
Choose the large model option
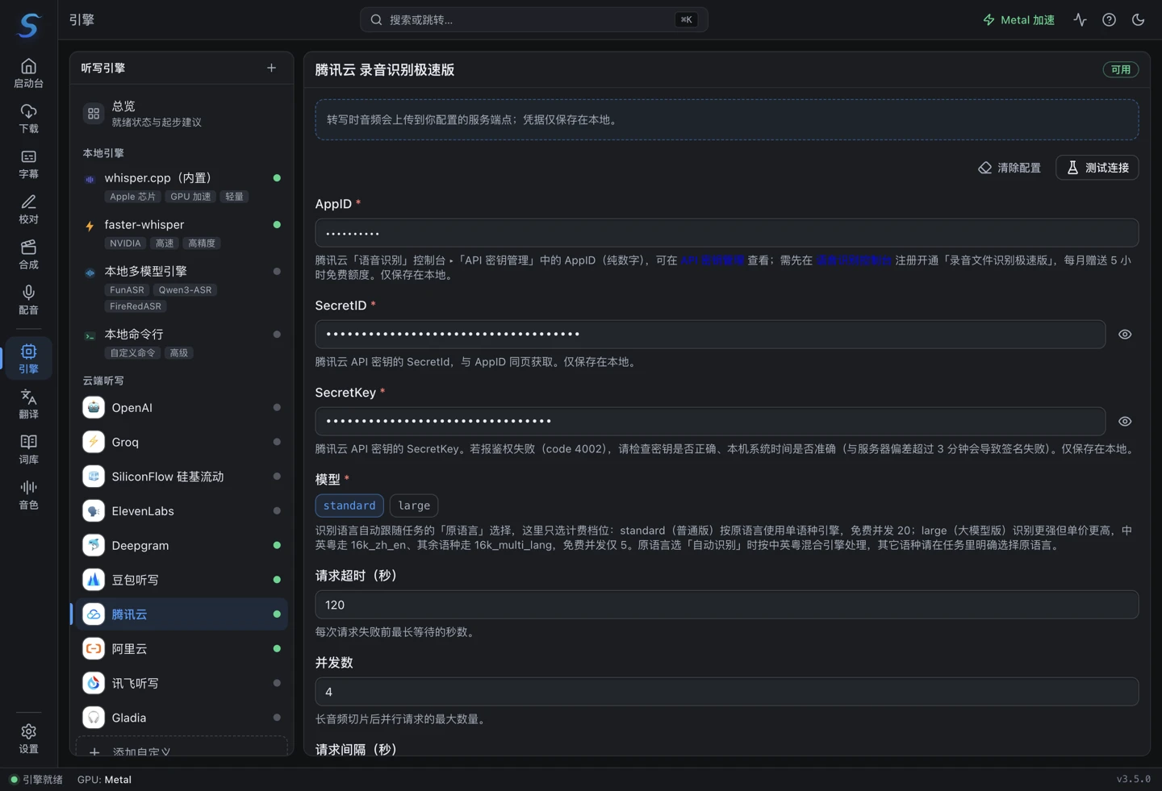pyautogui.click(x=414, y=506)
